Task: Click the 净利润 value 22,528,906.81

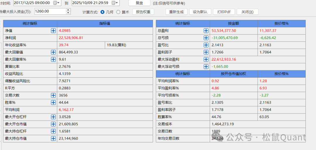Action: point(71,38)
